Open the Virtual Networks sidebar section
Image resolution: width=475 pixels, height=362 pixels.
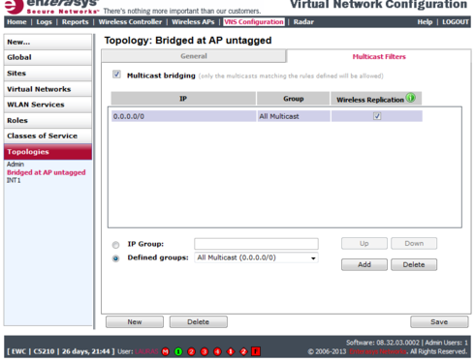[x=47, y=89]
